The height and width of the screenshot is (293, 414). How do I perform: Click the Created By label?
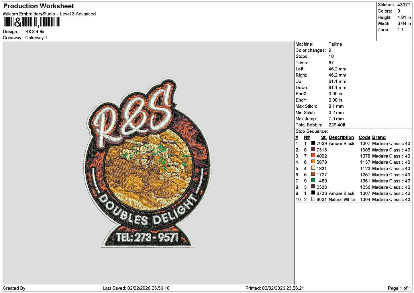click(x=15, y=288)
